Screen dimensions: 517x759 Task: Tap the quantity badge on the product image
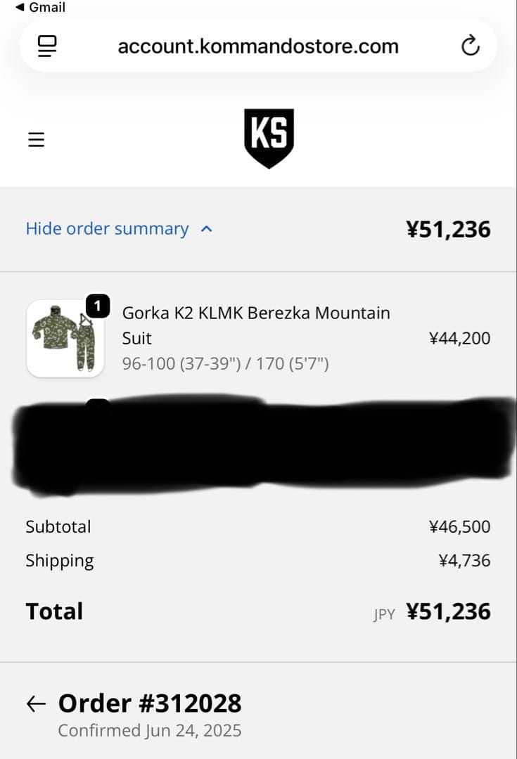98,306
